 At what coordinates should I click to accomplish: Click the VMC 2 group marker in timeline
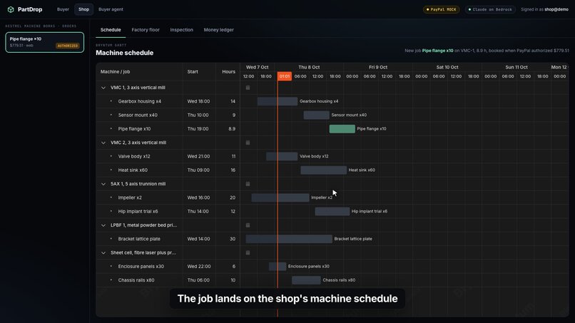tap(248, 143)
